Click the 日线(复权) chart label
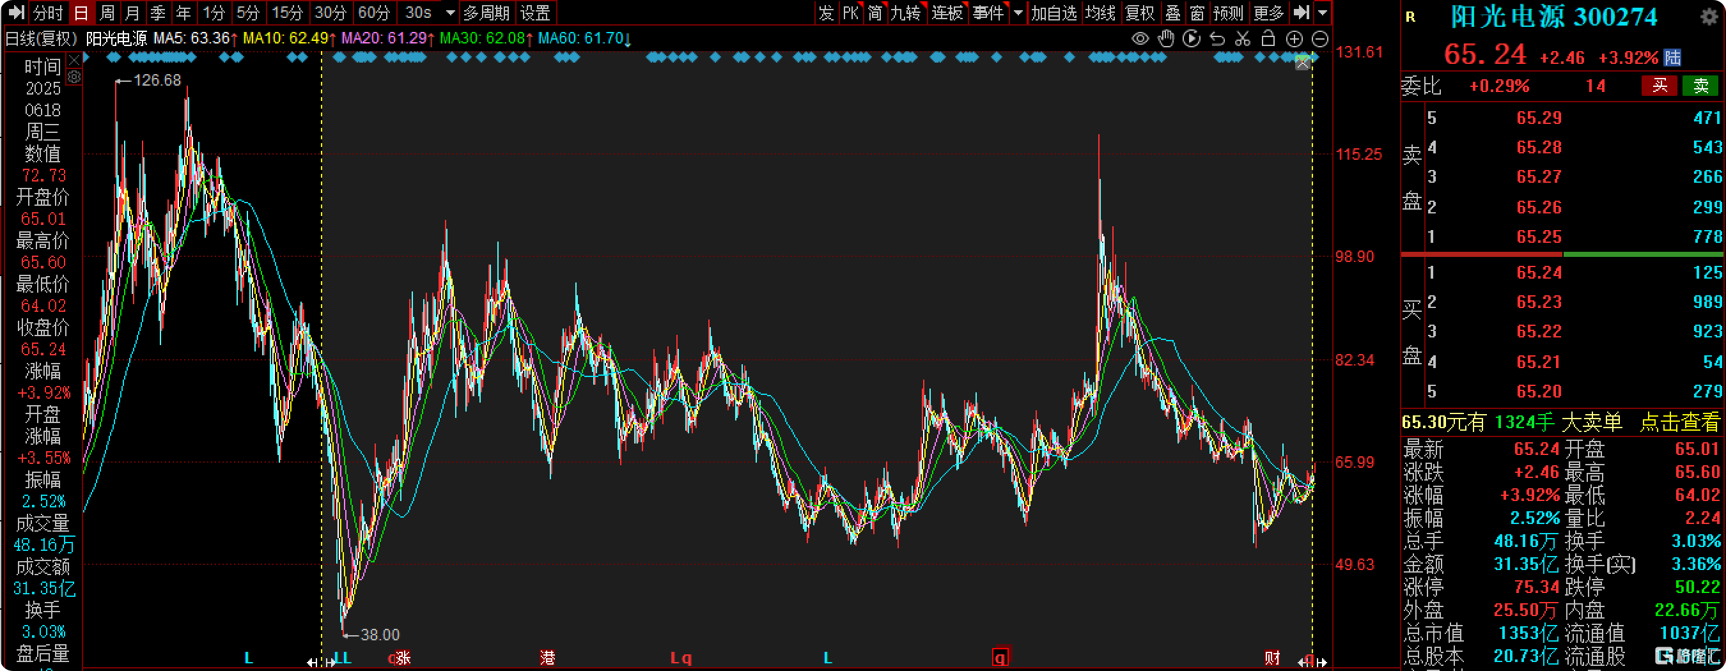The image size is (1726, 671). click(42, 38)
